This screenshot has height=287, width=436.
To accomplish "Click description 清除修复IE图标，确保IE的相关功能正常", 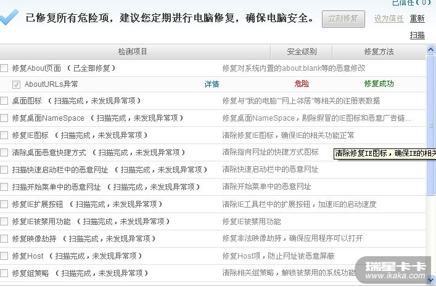I will 289,135.
